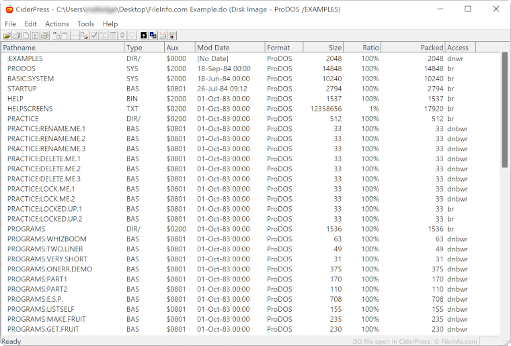Image resolution: width=511 pixels, height=346 pixels.
Task: Sort by Size column header
Action: coord(323,48)
